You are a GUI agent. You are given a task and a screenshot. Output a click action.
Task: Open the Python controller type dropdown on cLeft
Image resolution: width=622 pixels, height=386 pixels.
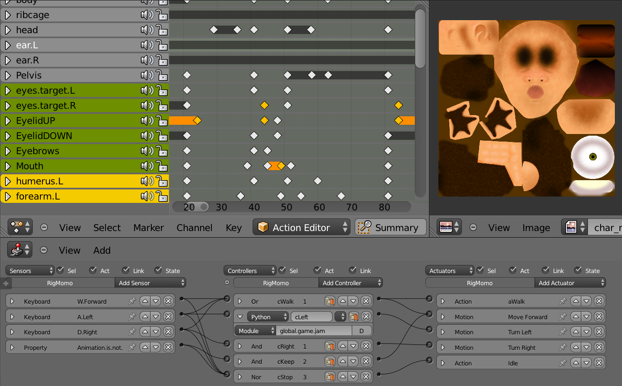268,316
